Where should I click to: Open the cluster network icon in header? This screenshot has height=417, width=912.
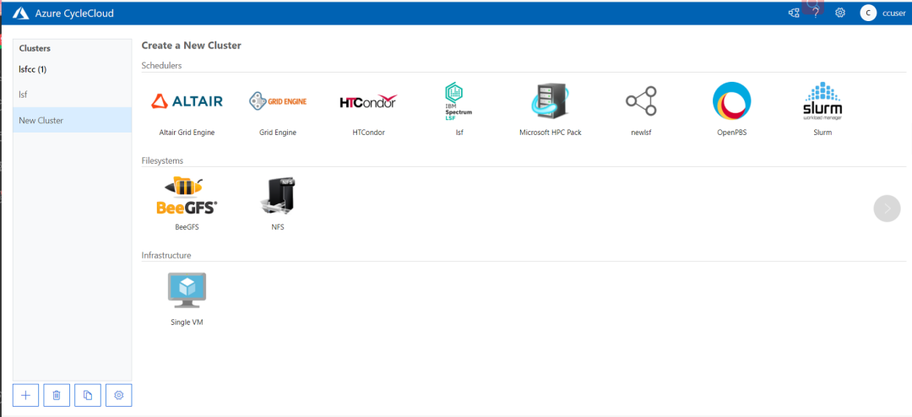[x=793, y=13]
